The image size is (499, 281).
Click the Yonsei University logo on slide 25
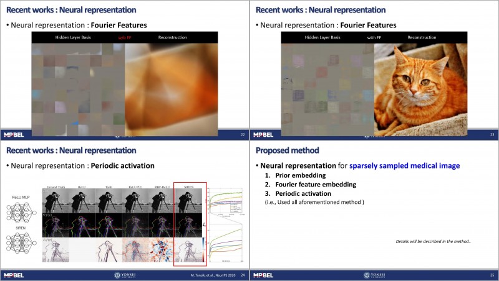pyautogui.click(x=374, y=275)
